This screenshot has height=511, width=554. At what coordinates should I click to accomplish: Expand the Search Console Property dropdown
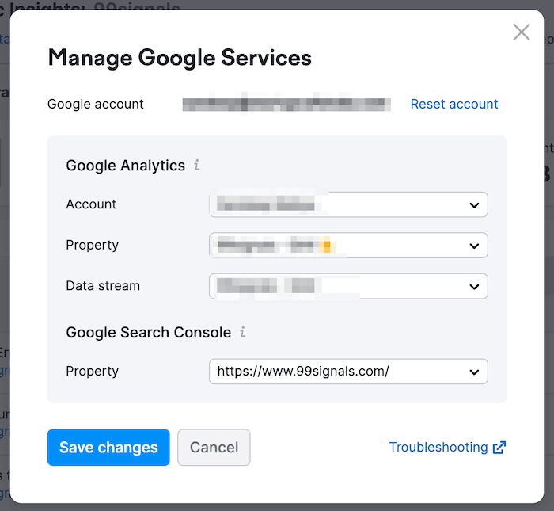[348, 371]
